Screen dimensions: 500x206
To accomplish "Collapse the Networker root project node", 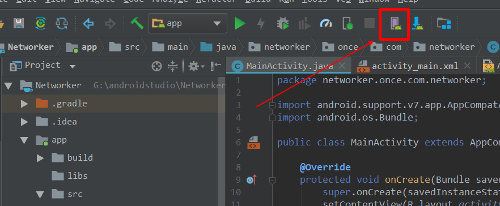I will click(x=9, y=85).
